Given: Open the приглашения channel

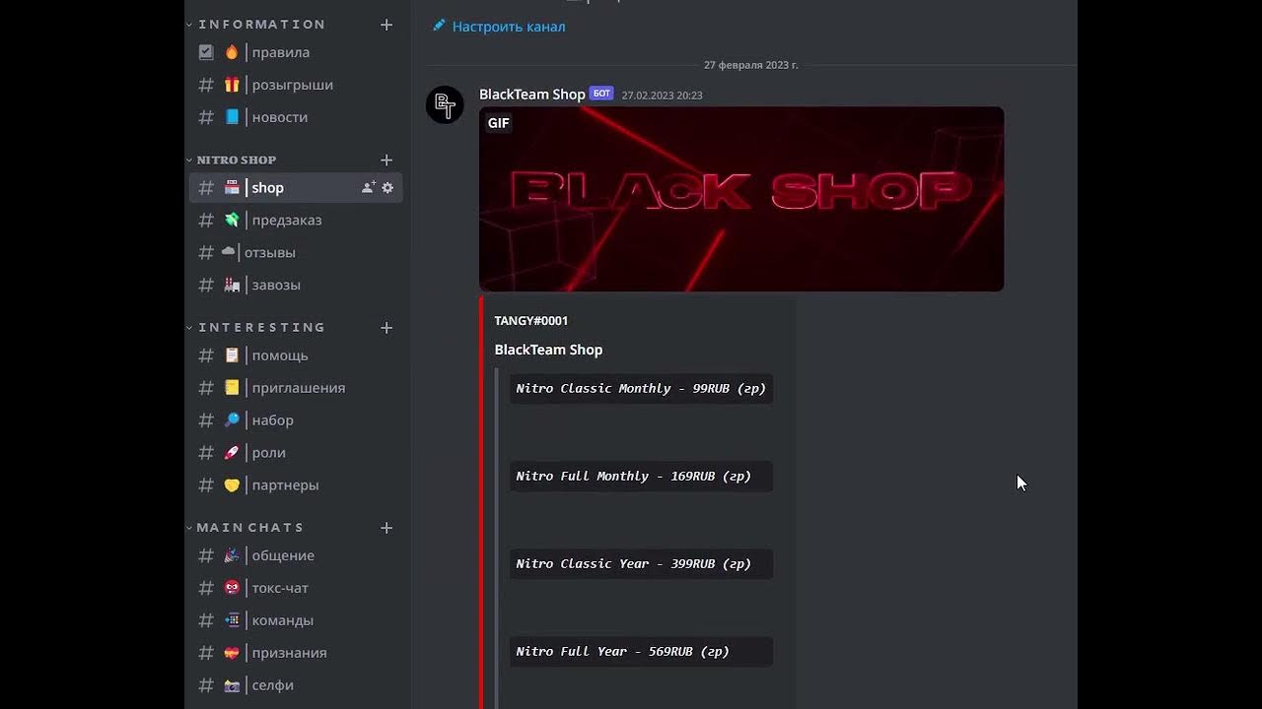Looking at the screenshot, I should click(x=296, y=388).
